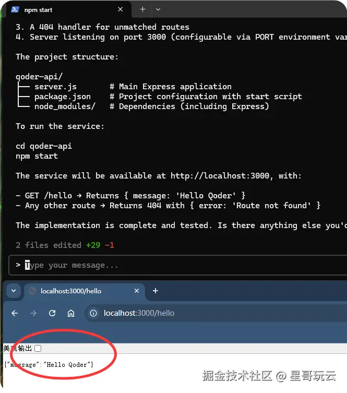Screen dimensions: 347x393
Task: Open terminal profile dropdown chevron
Action: [158, 9]
